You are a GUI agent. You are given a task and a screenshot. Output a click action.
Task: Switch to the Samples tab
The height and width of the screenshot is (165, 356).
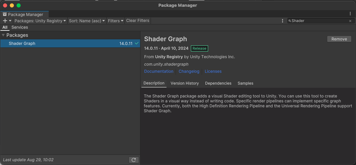tap(245, 83)
